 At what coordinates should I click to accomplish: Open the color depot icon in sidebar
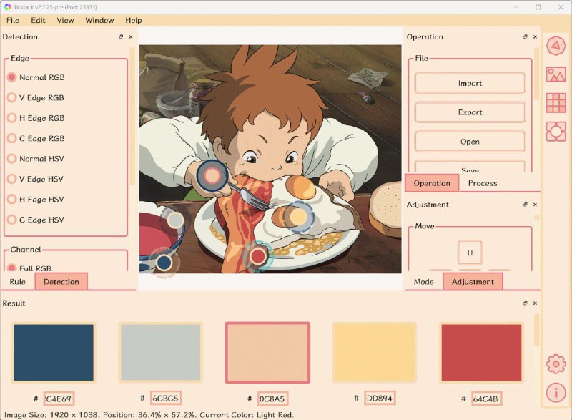556,132
